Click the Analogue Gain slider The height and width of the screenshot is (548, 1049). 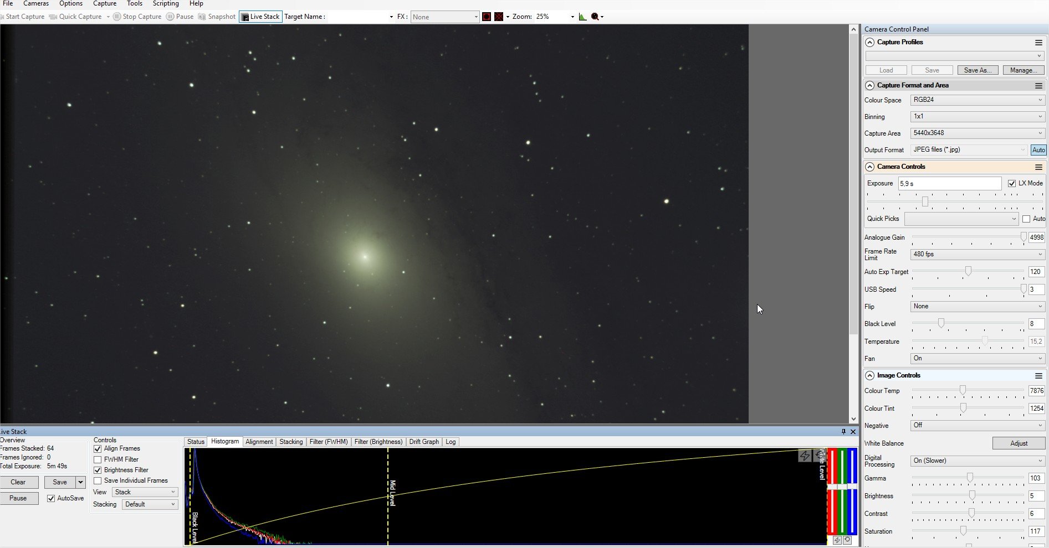coord(968,237)
